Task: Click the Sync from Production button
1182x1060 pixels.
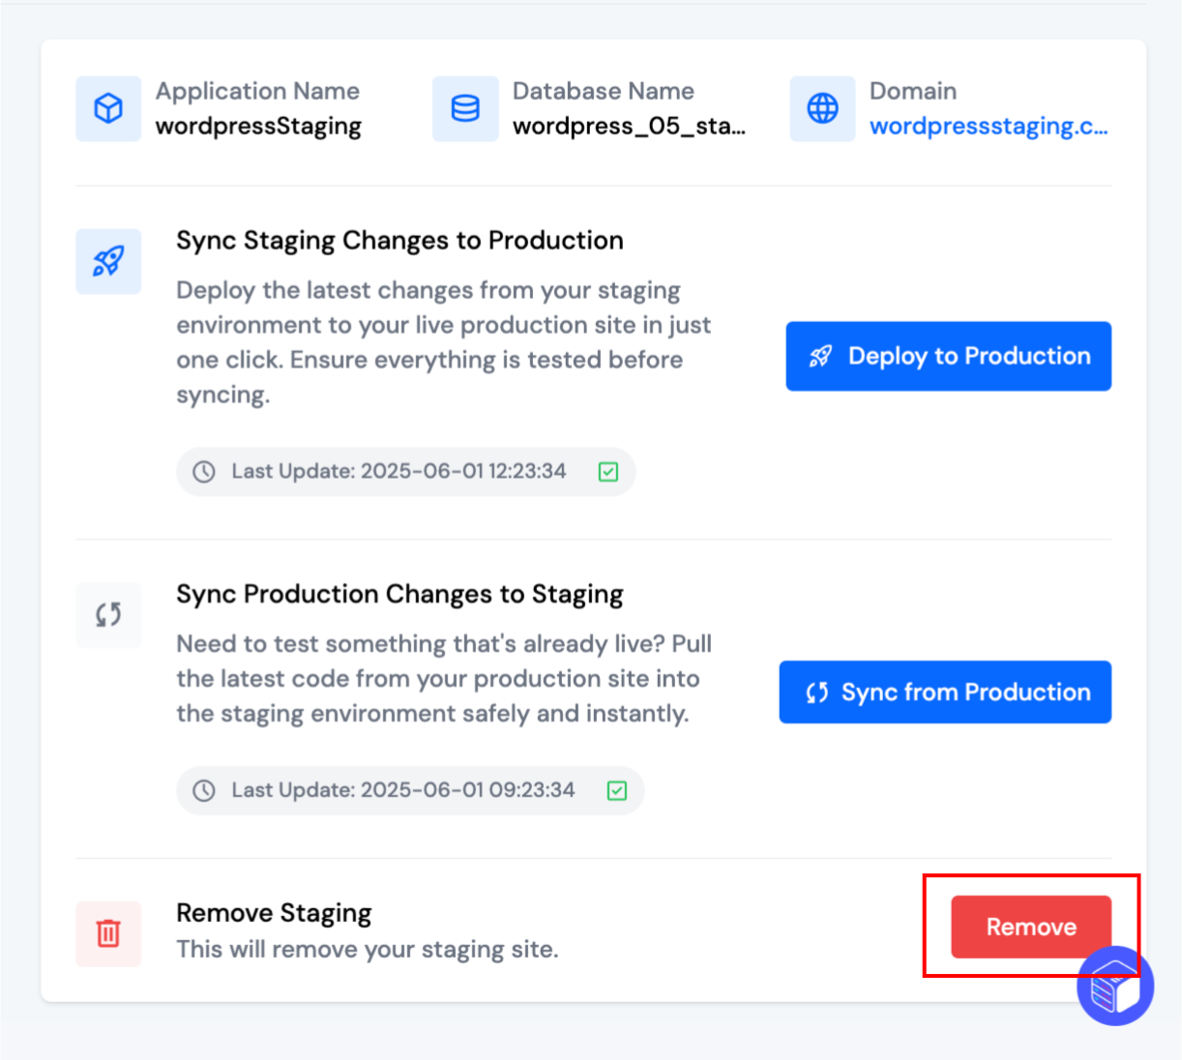Action: click(x=945, y=692)
